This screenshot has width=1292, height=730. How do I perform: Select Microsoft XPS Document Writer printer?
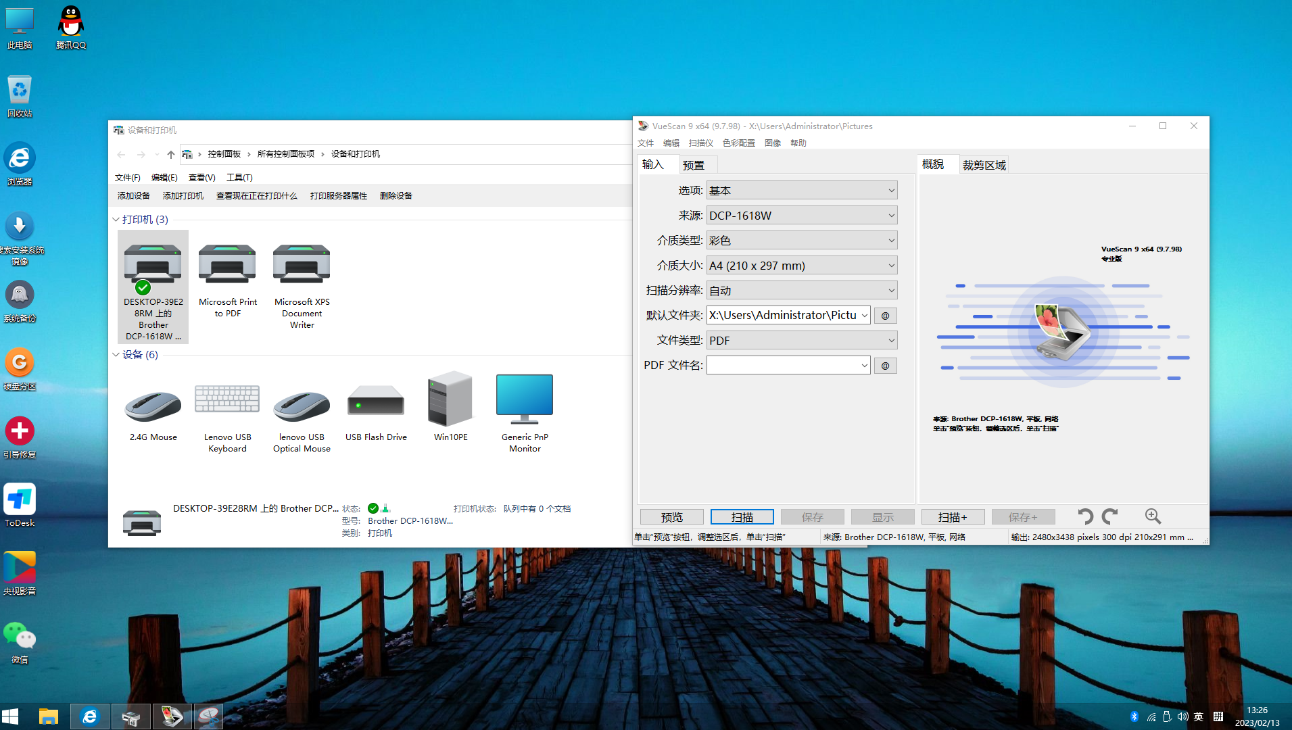pyautogui.click(x=302, y=287)
